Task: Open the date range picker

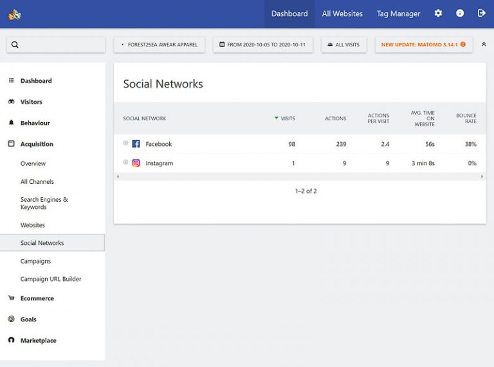Action: click(263, 45)
